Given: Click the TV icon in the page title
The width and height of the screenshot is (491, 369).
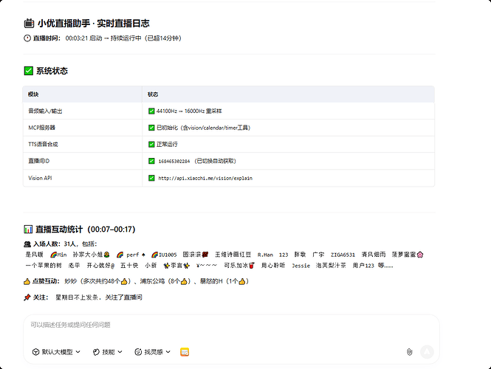Looking at the screenshot, I should (29, 23).
